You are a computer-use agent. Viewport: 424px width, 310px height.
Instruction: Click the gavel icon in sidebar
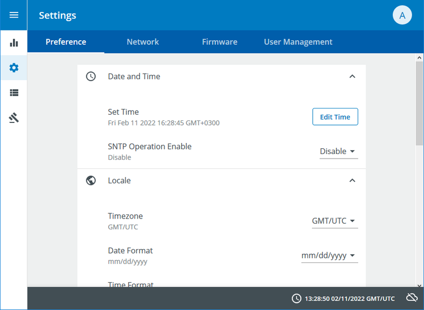(14, 118)
